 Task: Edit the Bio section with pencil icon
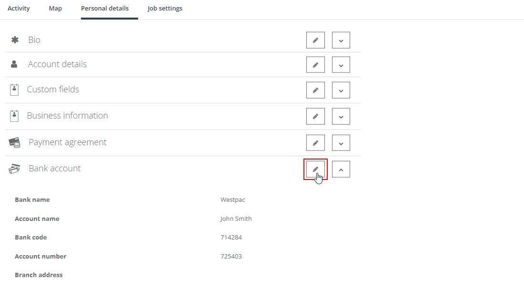315,40
